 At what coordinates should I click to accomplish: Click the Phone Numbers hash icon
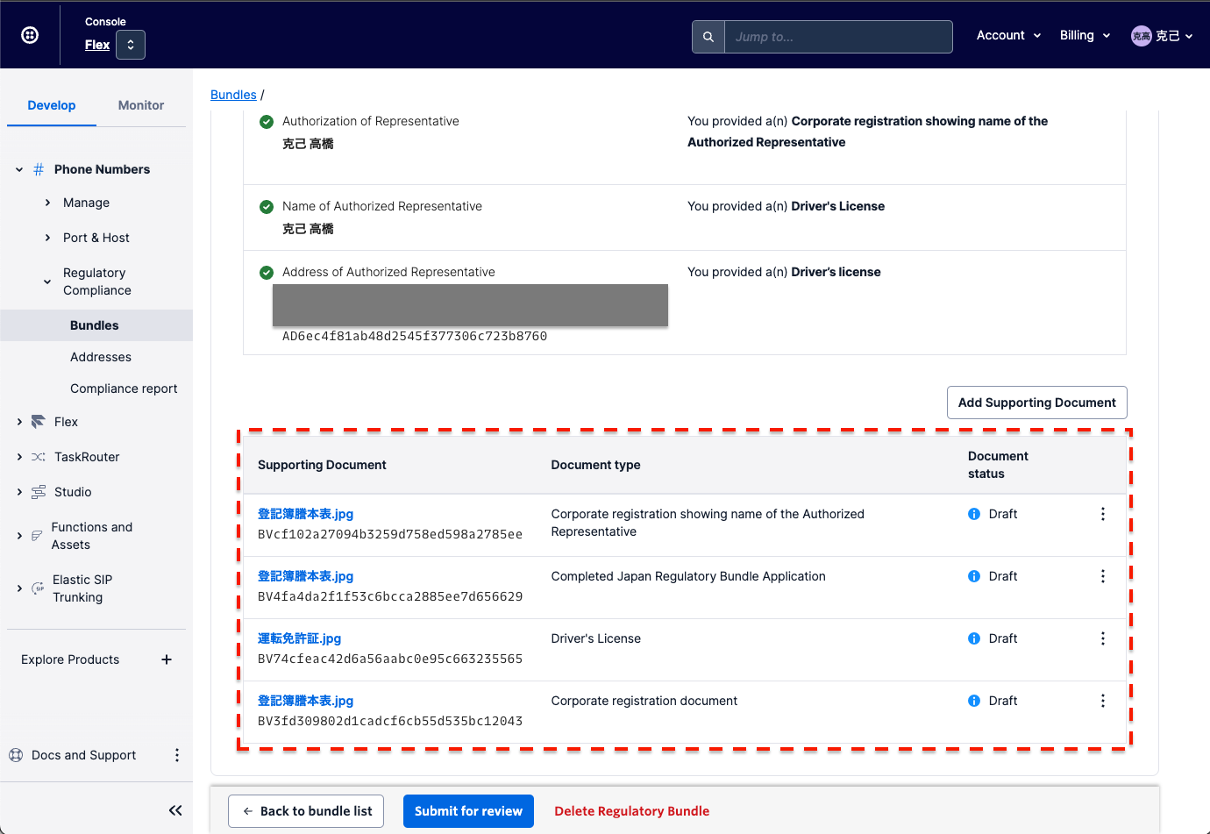(x=39, y=169)
